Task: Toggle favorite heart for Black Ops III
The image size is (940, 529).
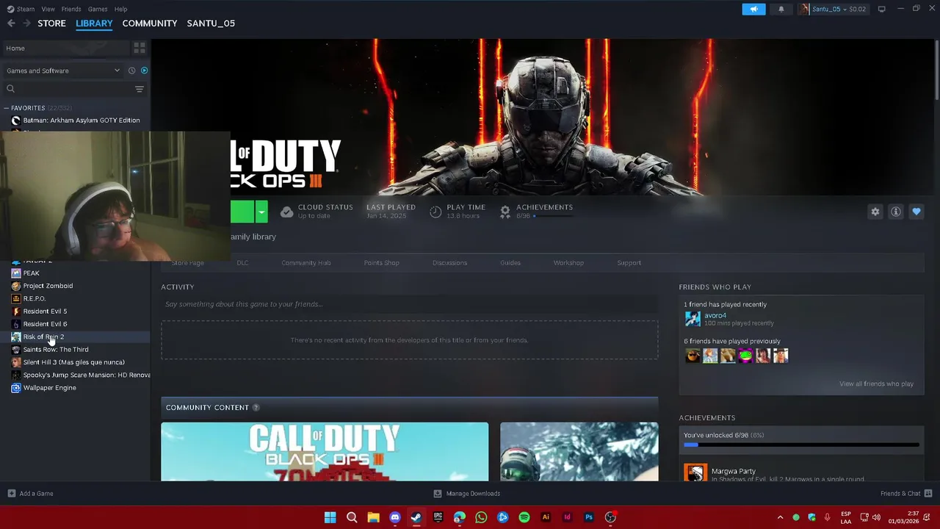Action: click(916, 212)
